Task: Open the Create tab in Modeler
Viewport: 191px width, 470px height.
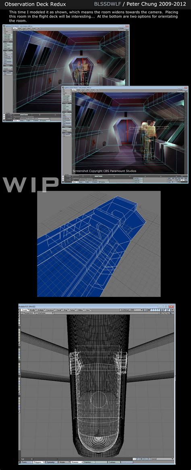Action: click(25, 310)
